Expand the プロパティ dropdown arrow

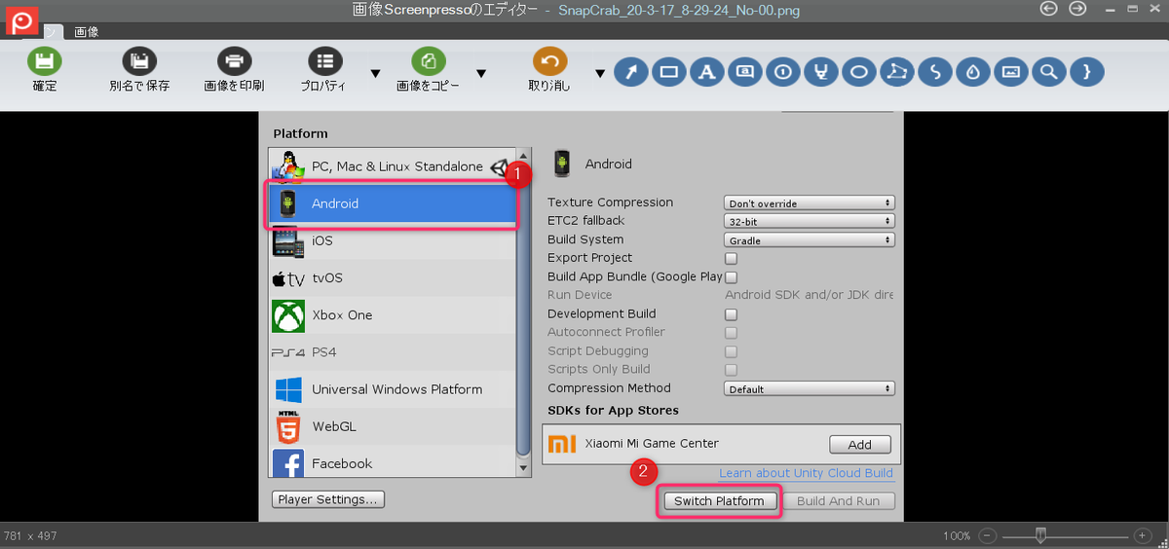pyautogui.click(x=375, y=73)
